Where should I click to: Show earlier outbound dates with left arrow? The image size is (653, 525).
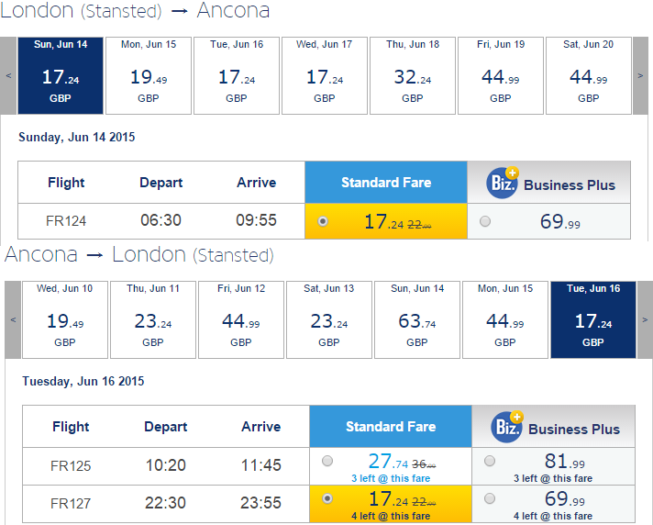pyautogui.click(x=8, y=75)
